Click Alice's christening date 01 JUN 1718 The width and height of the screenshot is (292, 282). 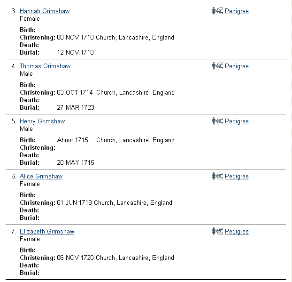(x=74, y=202)
